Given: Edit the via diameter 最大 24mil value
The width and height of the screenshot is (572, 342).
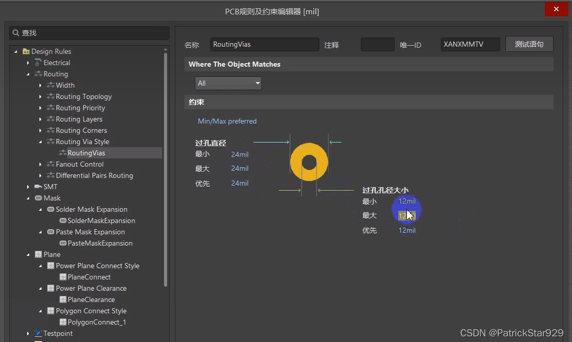Looking at the screenshot, I should [240, 168].
